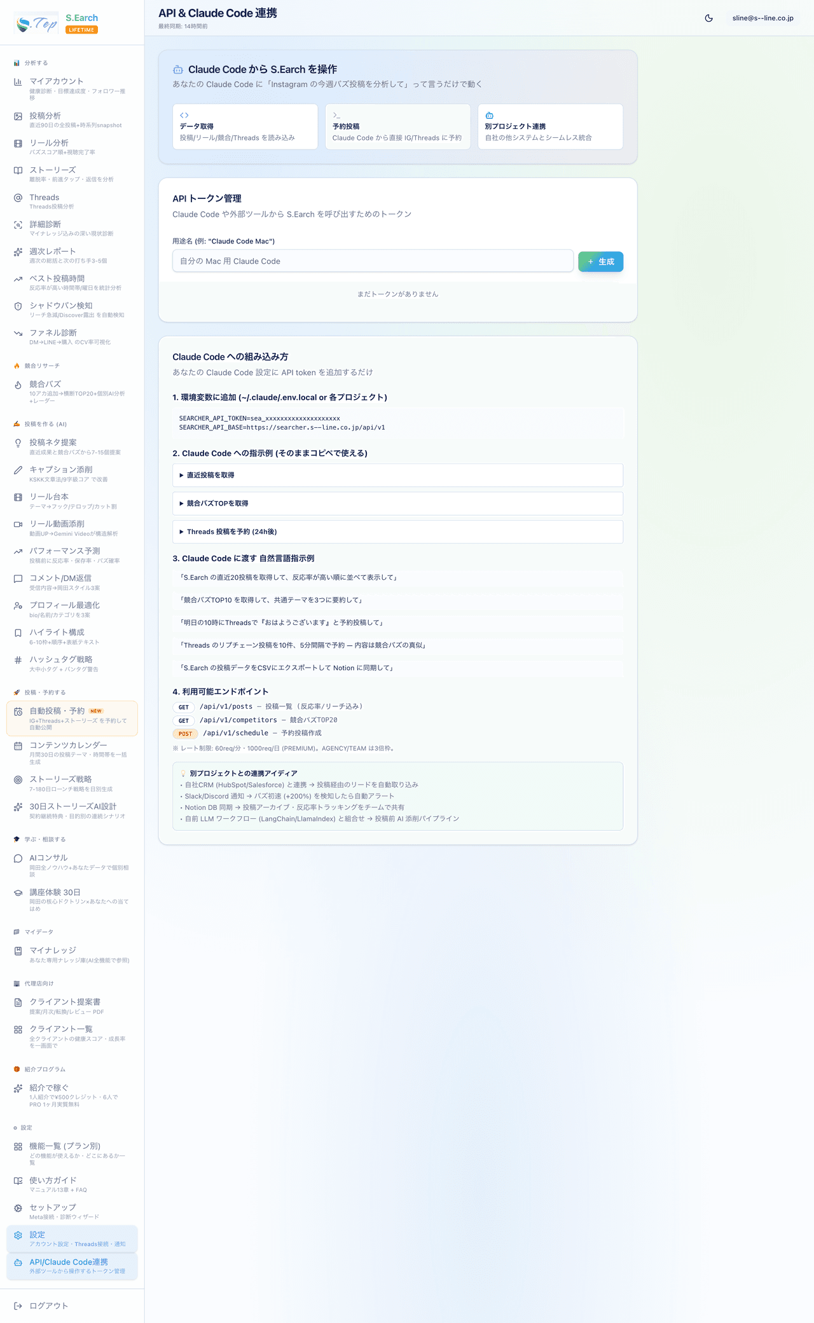Image resolution: width=814 pixels, height=1323 pixels.
Task: Select API/Claude Code連携 sidebar item
Action: click(72, 1266)
